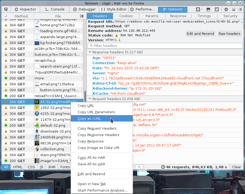The height and width of the screenshot is (194, 245).
Task: Open the iframe selector icon
Action: point(198,9)
